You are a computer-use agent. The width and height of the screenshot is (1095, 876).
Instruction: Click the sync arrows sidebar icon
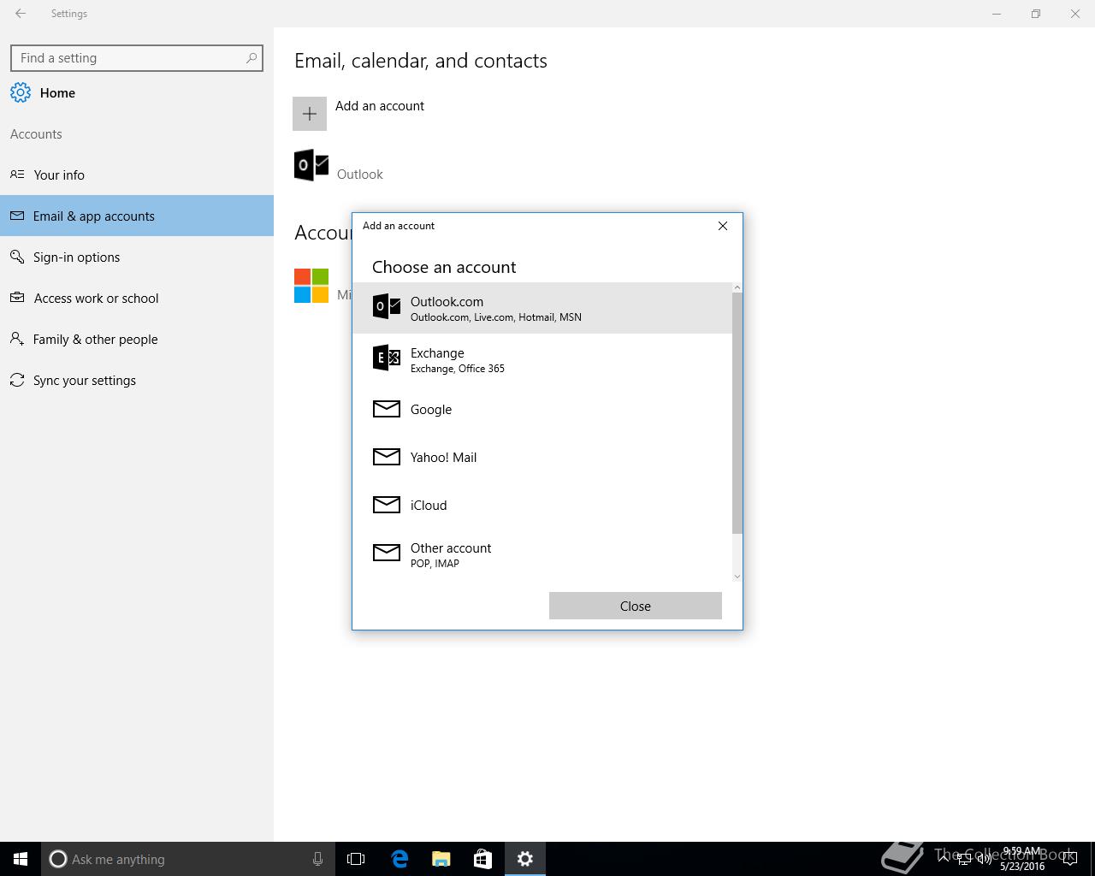click(x=17, y=380)
